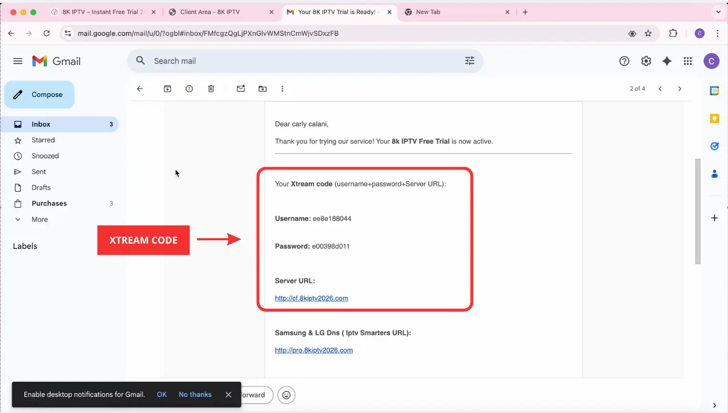Report email as spam
The width and height of the screenshot is (728, 413).
(189, 88)
